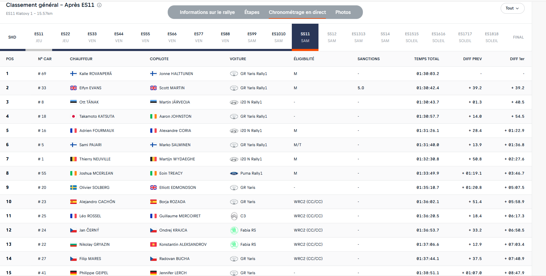Click Ford logo beside Puma Rally1
546x276 pixels.
[x=234, y=173]
